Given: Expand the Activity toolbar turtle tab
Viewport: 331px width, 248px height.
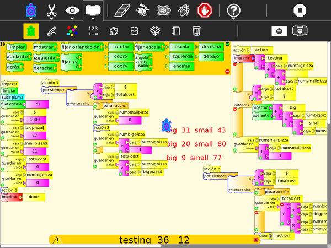Looking at the screenshot, I should click(31, 10).
